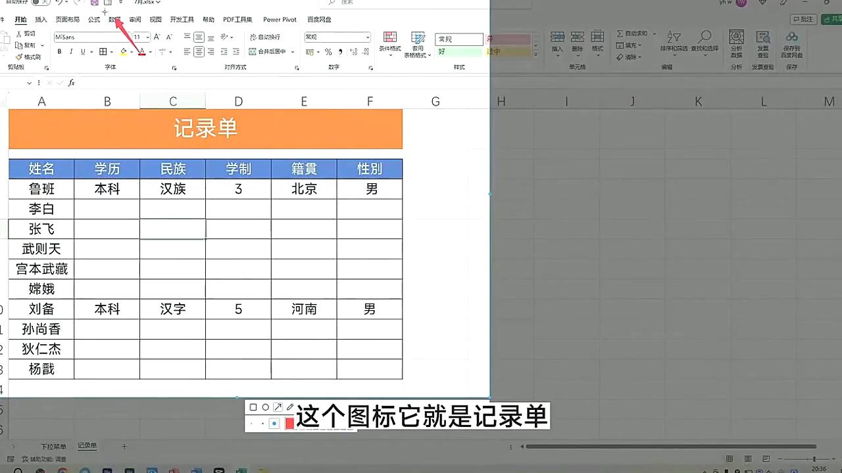Expand the font size dropdown

pyautogui.click(x=146, y=37)
